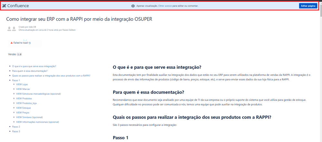Click heading 'Para quem é essa documentação?'
The image size is (322, 142).
pyautogui.click(x=149, y=92)
